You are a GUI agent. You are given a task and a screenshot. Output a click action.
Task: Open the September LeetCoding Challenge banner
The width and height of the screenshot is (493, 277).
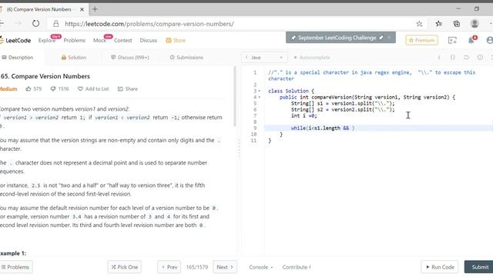(x=337, y=38)
